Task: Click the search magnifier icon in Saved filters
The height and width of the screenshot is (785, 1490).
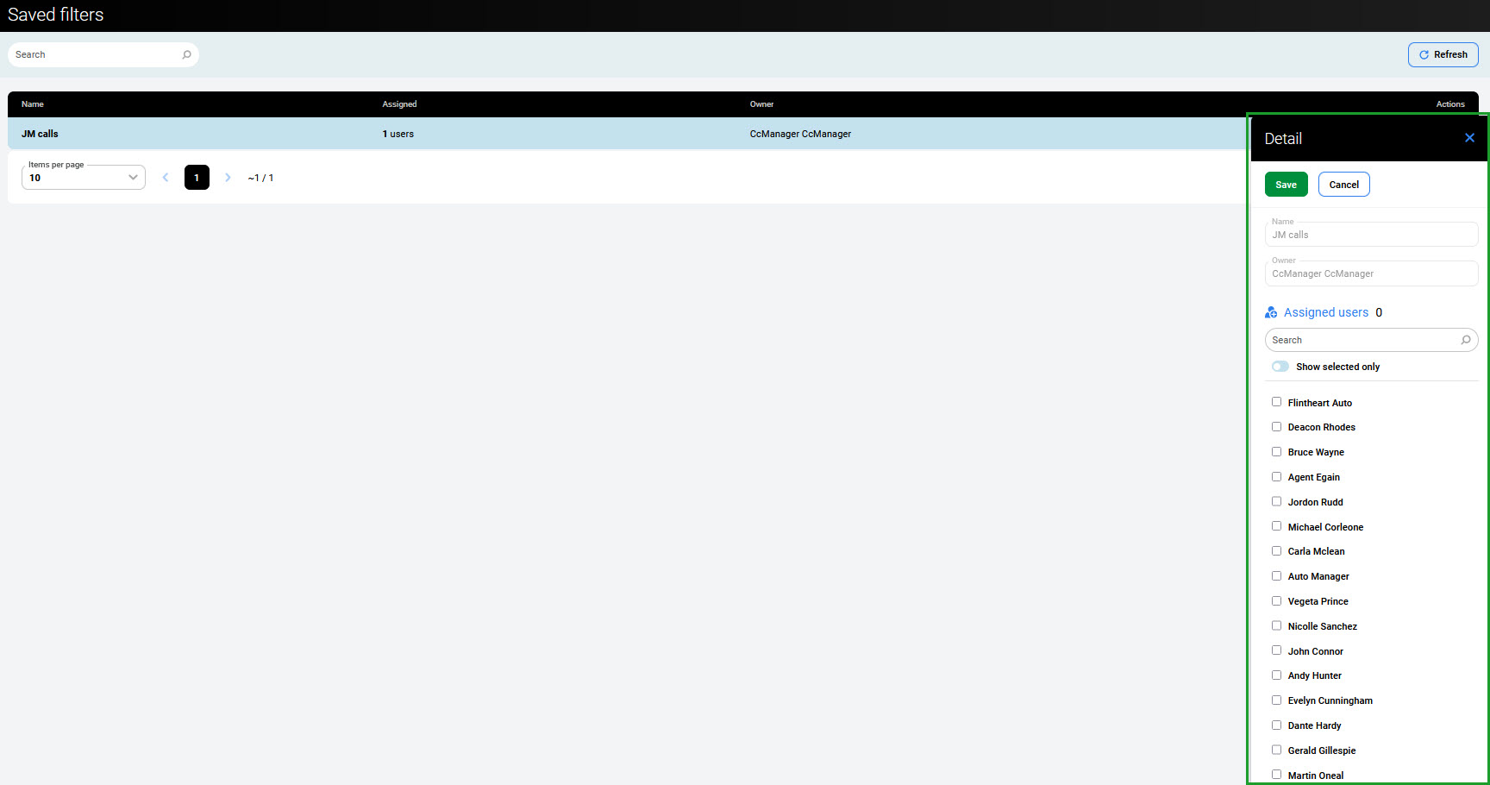Action: (186, 55)
